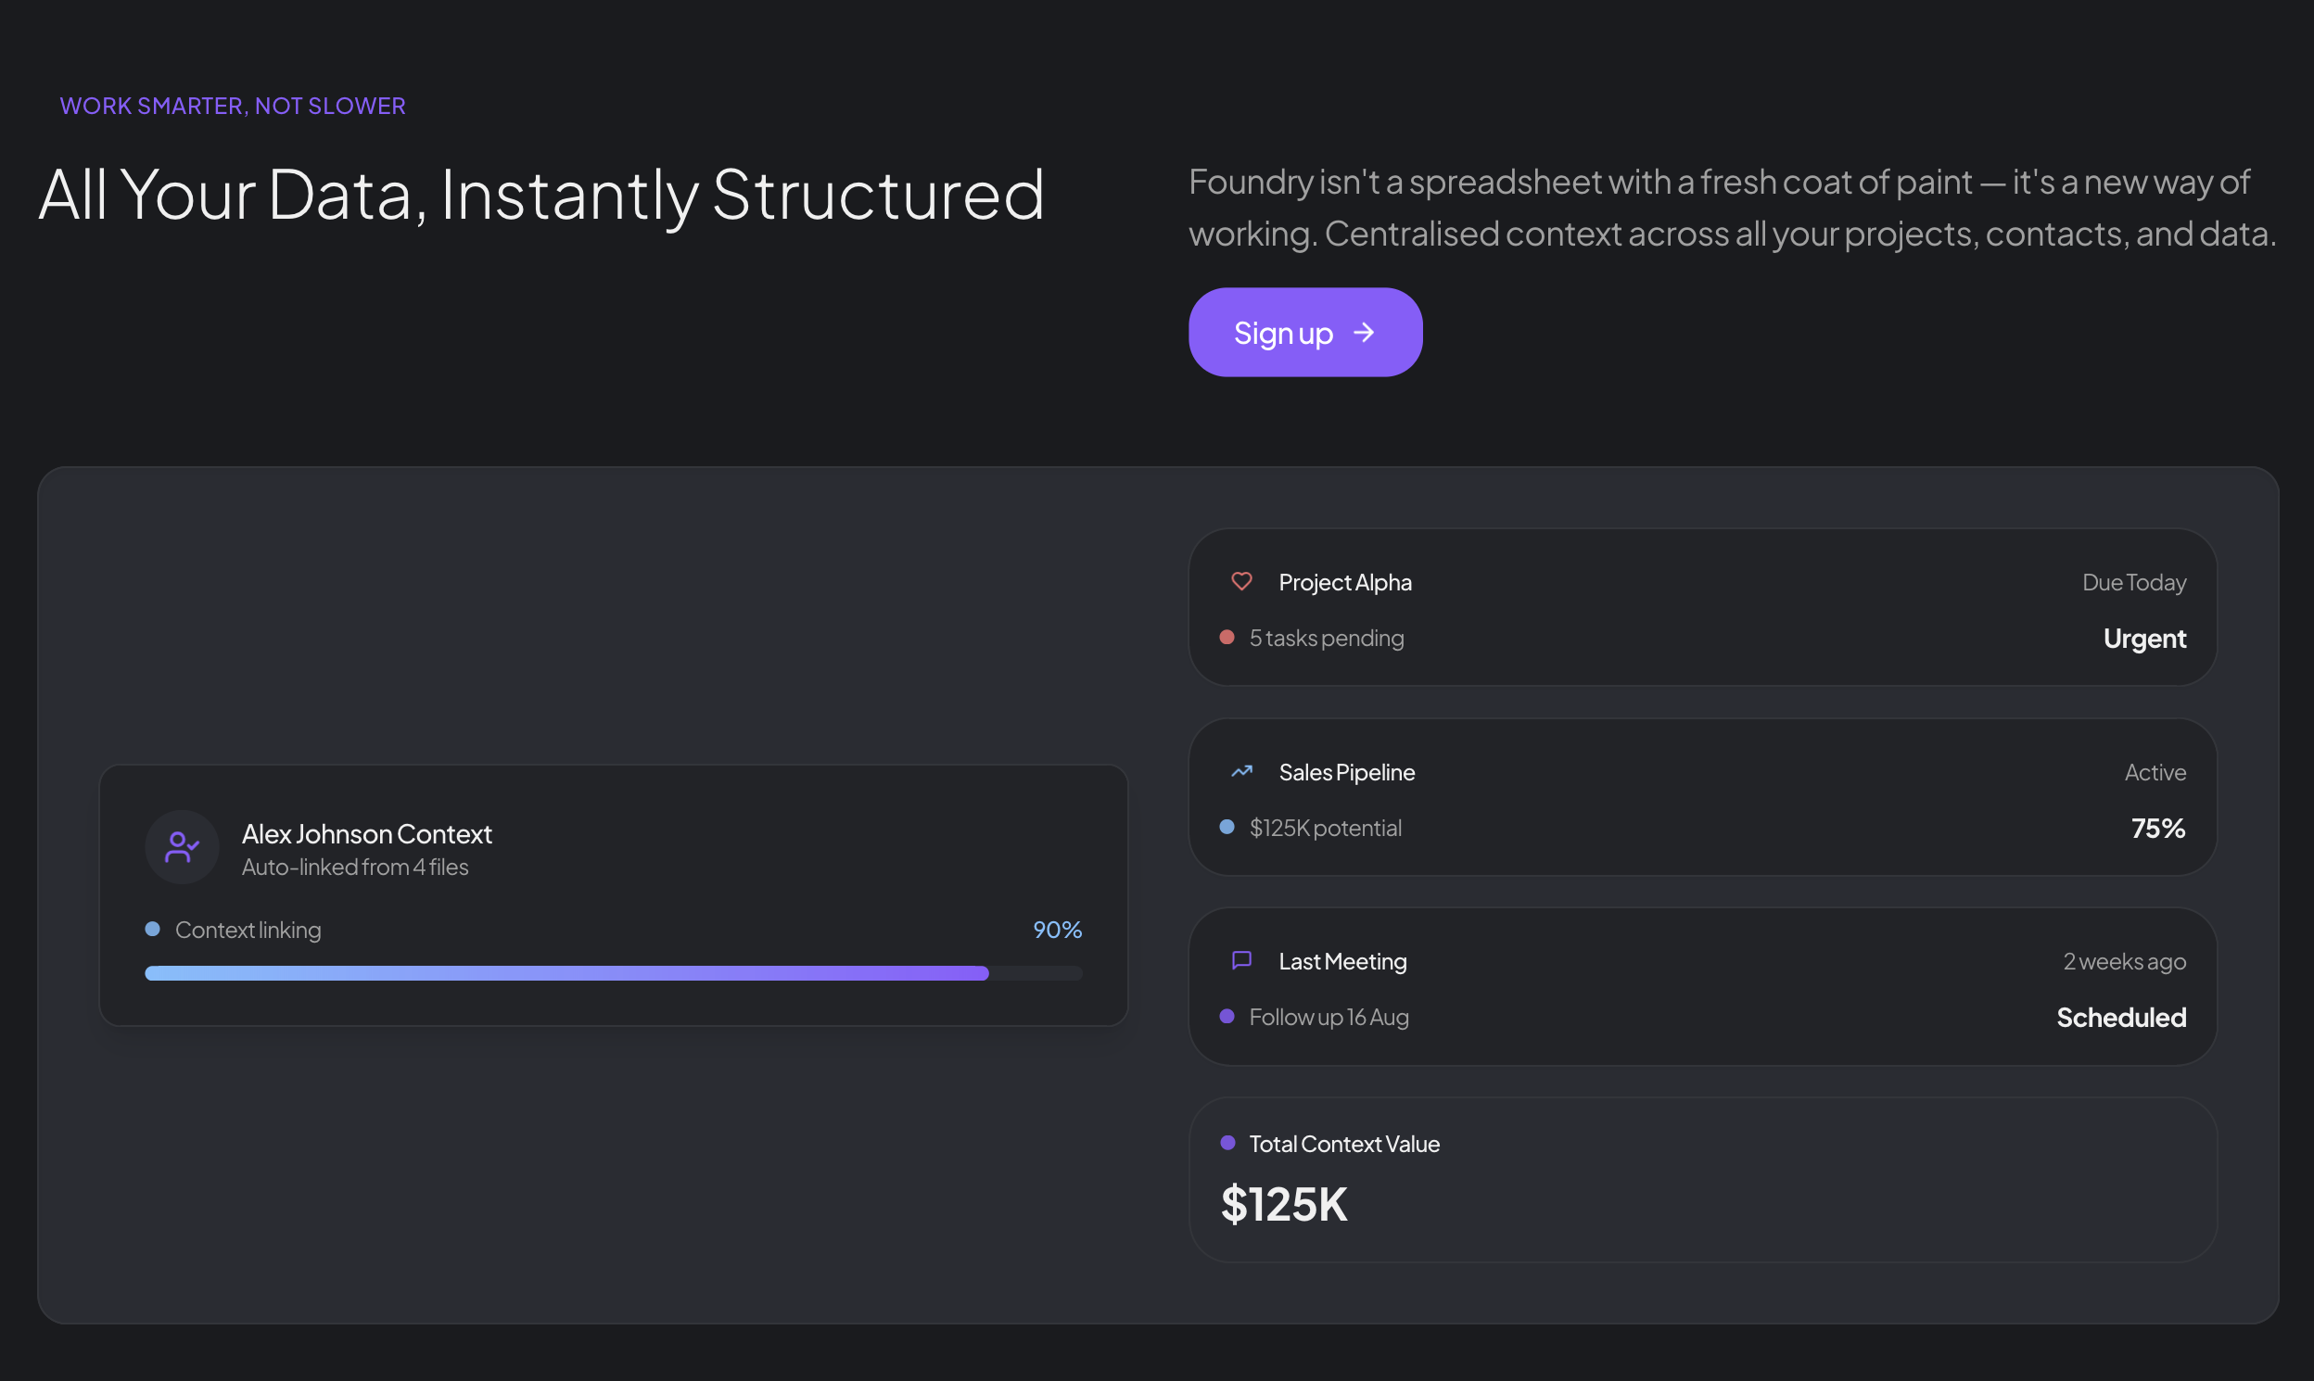Click the "Scheduled" status text
This screenshot has height=1381, width=2314.
(2121, 1018)
